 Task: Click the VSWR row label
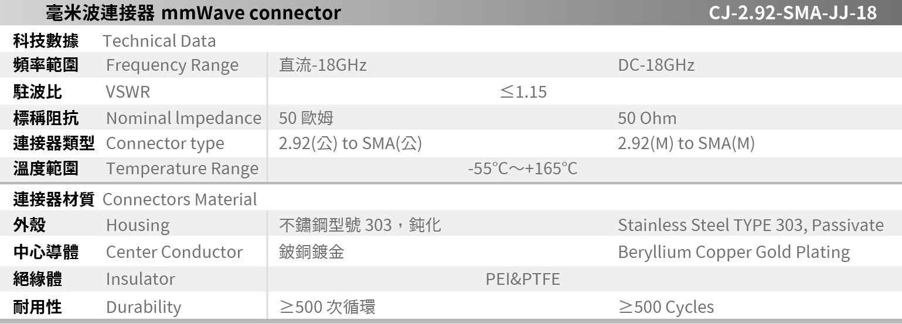128,92
